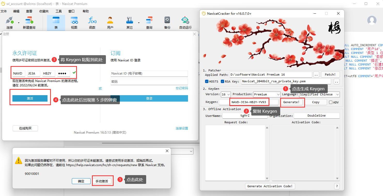
Task: Toggle the RSA Key checkbox
Action: [x=222, y=81]
